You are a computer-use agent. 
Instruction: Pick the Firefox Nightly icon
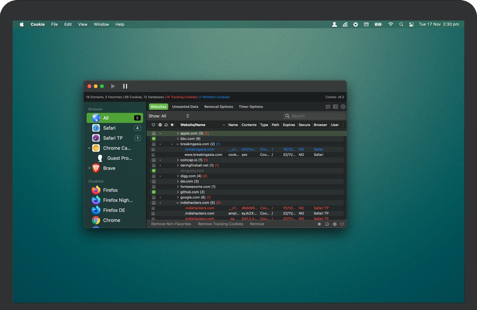96,200
